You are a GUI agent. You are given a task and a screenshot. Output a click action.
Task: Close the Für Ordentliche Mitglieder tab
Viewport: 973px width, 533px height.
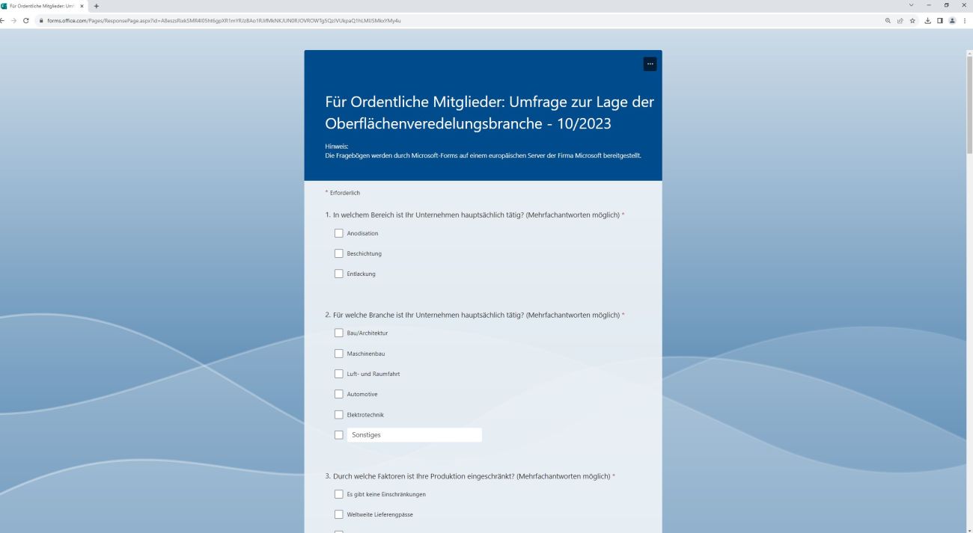click(82, 6)
